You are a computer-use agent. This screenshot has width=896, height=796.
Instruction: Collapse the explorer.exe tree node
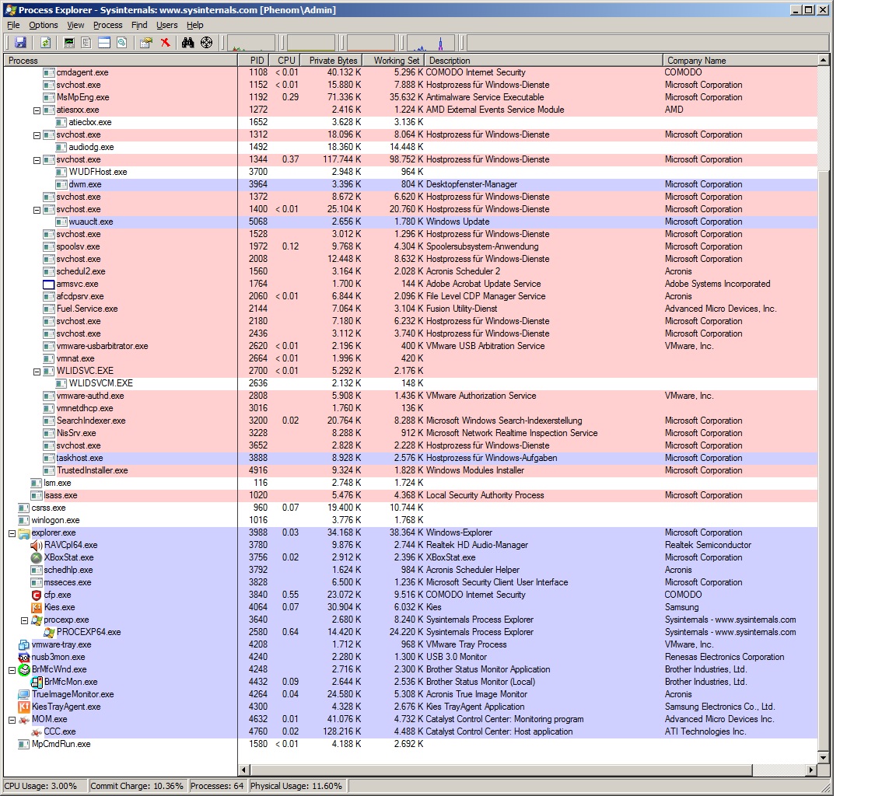[12, 533]
